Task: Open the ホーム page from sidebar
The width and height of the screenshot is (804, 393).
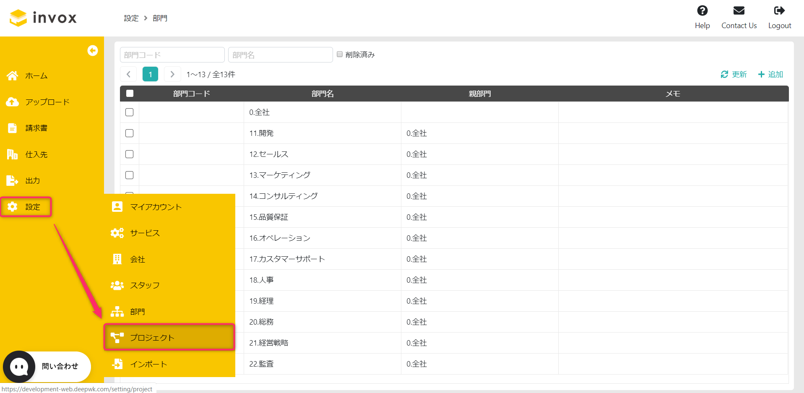Action: pyautogui.click(x=36, y=75)
